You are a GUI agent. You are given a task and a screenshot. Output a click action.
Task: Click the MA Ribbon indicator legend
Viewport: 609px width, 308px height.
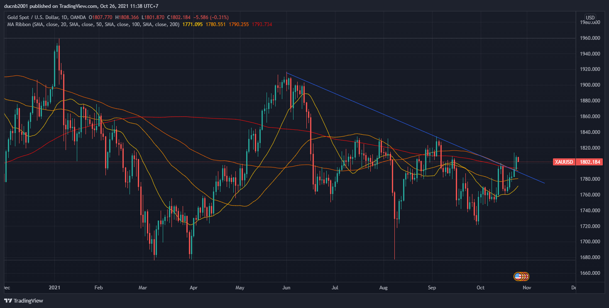(x=94, y=24)
